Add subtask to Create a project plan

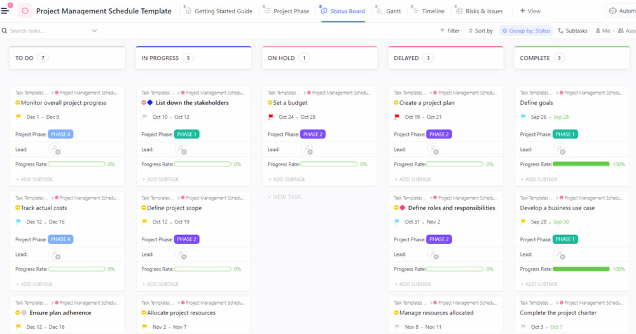(413, 179)
